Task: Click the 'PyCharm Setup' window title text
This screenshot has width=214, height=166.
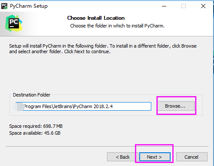Action: (29, 6)
